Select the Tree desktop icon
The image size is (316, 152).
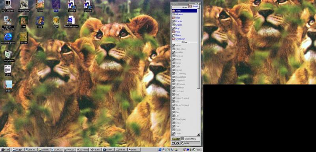click(8, 86)
